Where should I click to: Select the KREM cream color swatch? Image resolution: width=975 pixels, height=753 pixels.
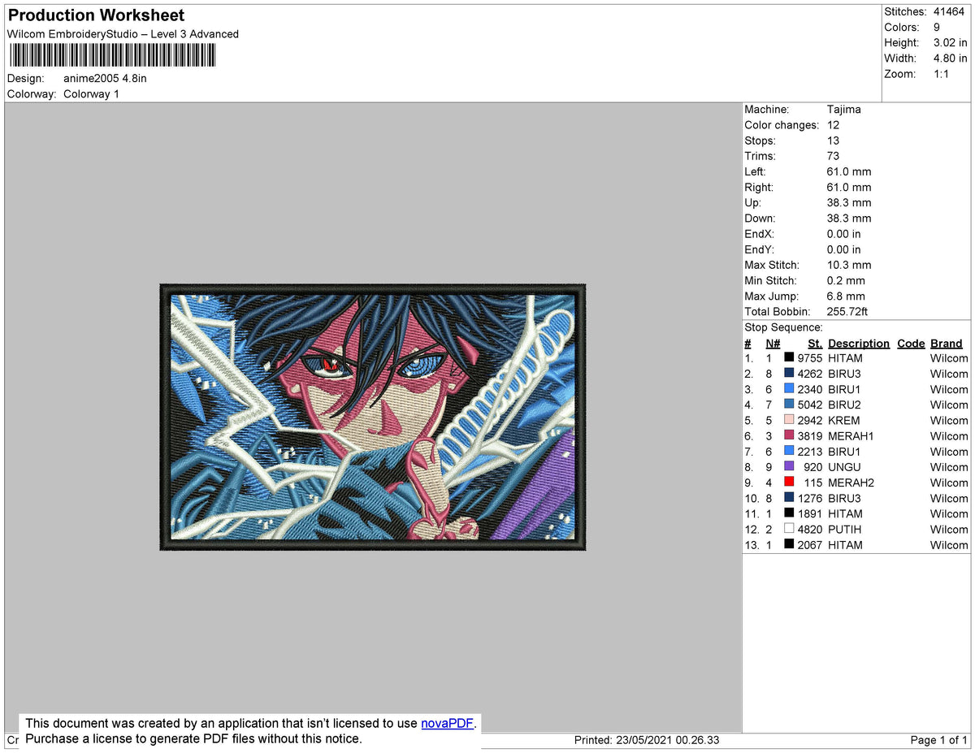(786, 420)
